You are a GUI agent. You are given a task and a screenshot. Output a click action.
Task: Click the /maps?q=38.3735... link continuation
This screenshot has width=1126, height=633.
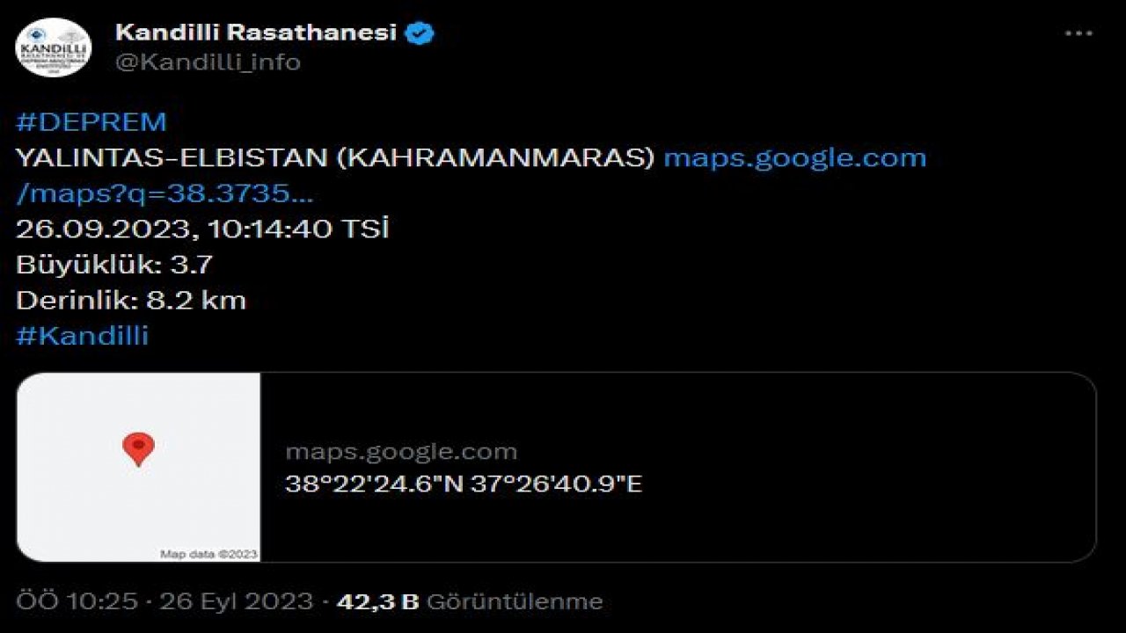165,193
